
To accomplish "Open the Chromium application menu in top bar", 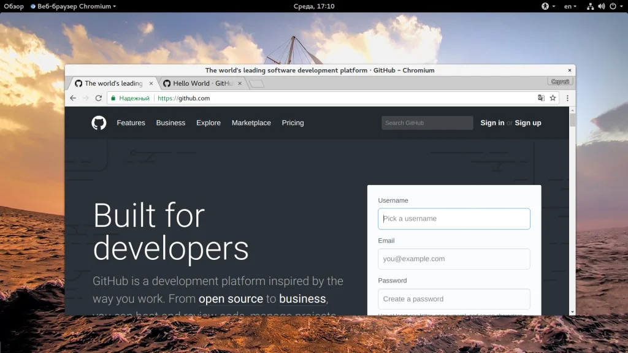I will click(x=74, y=6).
